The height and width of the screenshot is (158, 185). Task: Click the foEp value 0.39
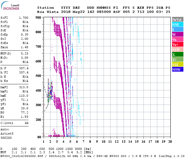[x=25, y=34]
